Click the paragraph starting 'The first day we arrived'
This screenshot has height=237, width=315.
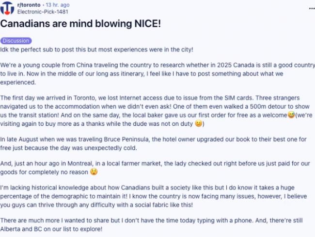(x=157, y=111)
